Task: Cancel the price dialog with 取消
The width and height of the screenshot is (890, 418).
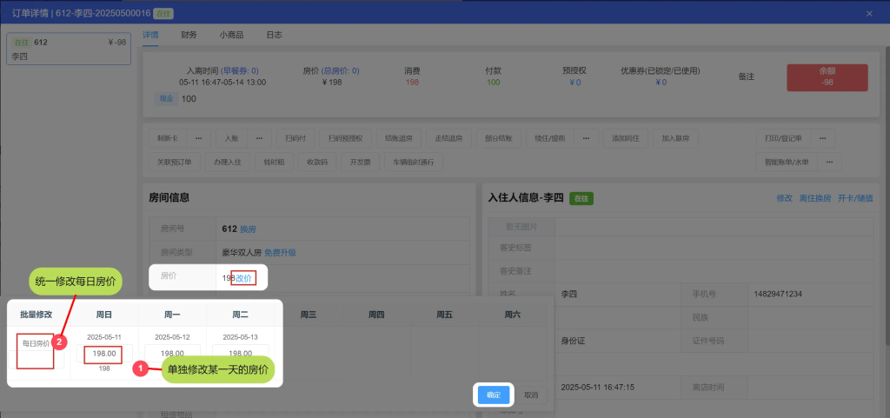Action: coord(531,395)
